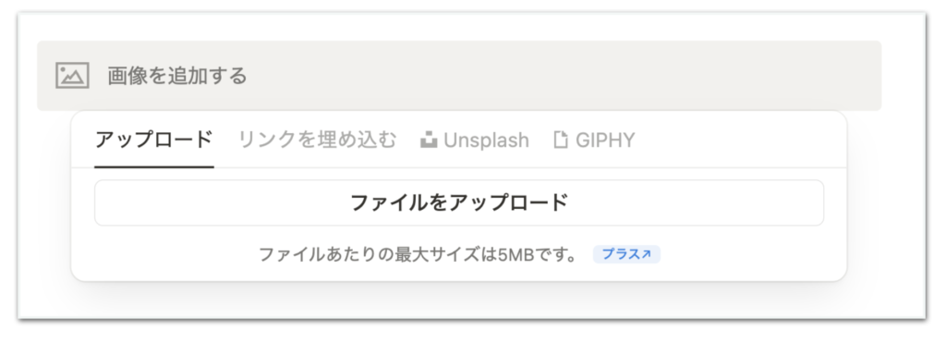Open the プラス upgrade link

pos(627,254)
